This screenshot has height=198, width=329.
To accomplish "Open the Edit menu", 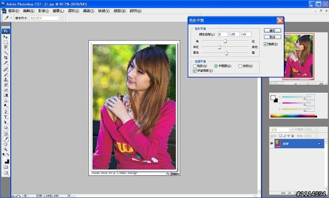I will pyautogui.click(x=29, y=11).
